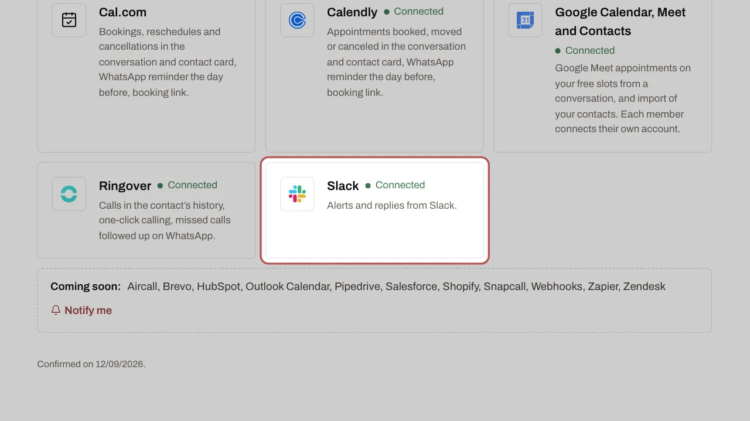The width and height of the screenshot is (750, 421).
Task: Click 'Shopify' in the coming soon list
Action: pyautogui.click(x=462, y=287)
